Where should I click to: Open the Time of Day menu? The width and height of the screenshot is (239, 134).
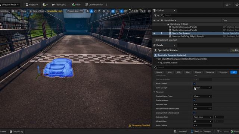pos(37,11)
